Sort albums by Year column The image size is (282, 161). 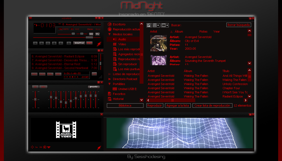(216, 31)
